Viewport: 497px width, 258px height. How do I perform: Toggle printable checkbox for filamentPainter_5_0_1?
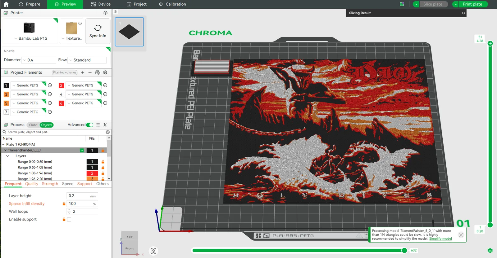(82, 150)
